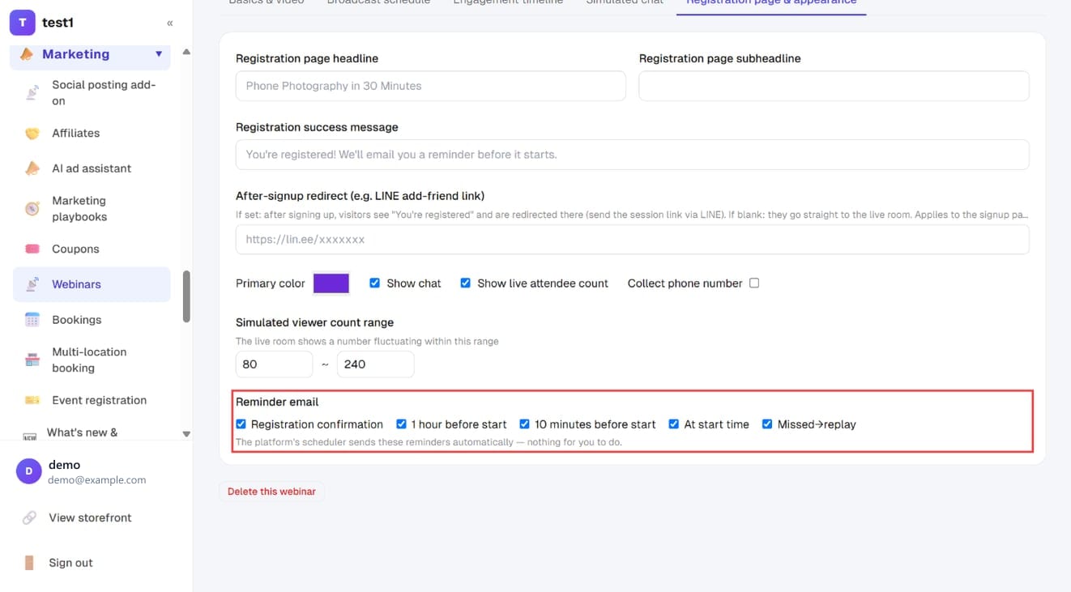This screenshot has height=592, width=1071.
Task: Click the Event registration ticket icon
Action: tap(32, 400)
